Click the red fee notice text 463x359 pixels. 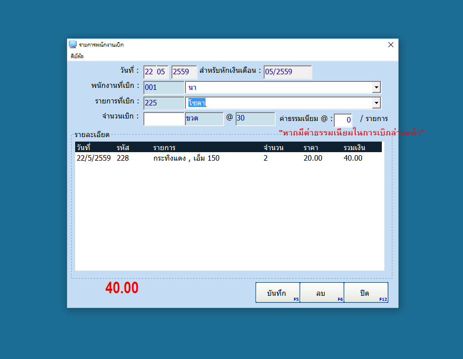click(x=352, y=133)
